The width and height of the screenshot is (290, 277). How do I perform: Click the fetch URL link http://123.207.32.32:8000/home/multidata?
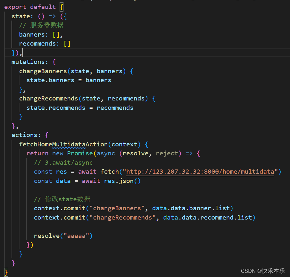[200, 172]
